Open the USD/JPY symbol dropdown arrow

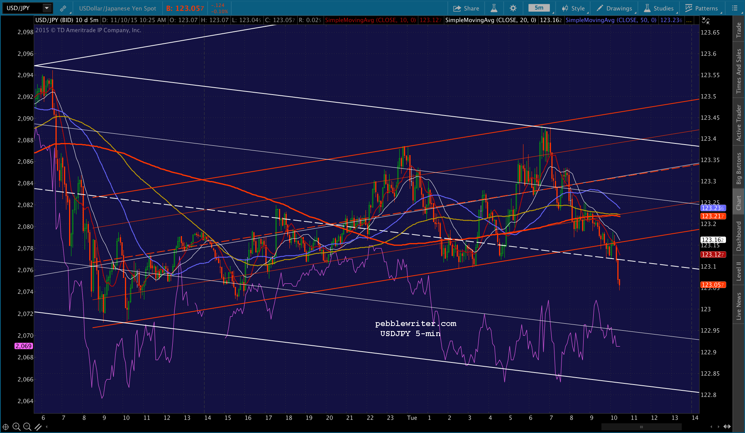pos(47,8)
